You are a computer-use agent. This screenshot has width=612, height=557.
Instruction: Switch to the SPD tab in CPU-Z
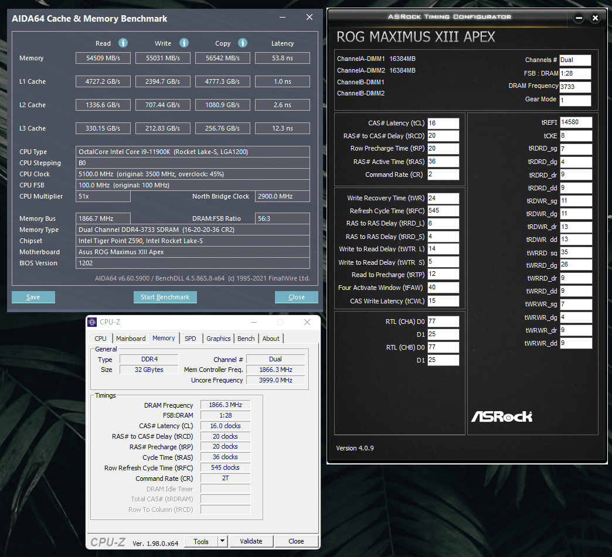(x=191, y=339)
